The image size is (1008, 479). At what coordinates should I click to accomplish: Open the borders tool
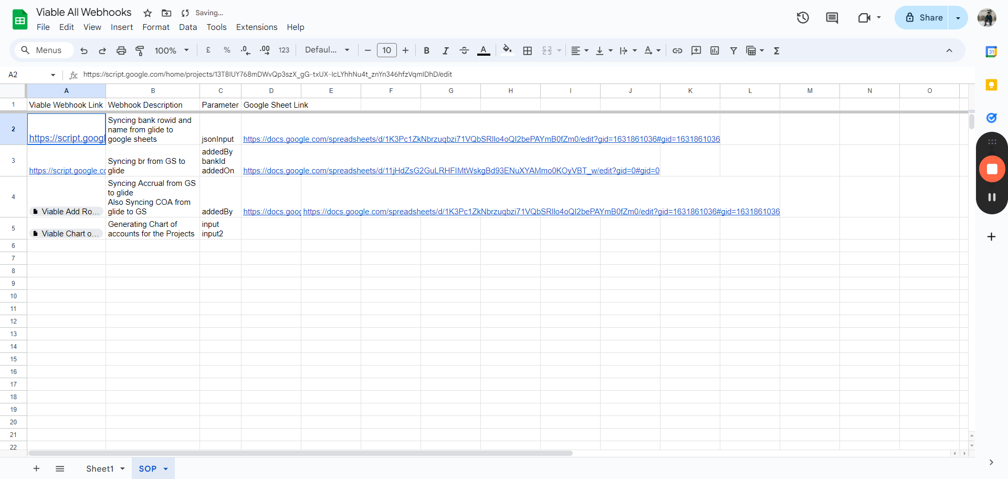pyautogui.click(x=528, y=50)
